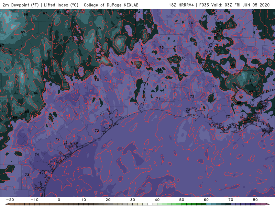
Task: Click the -10 label on the color scale
Action: 34,200
